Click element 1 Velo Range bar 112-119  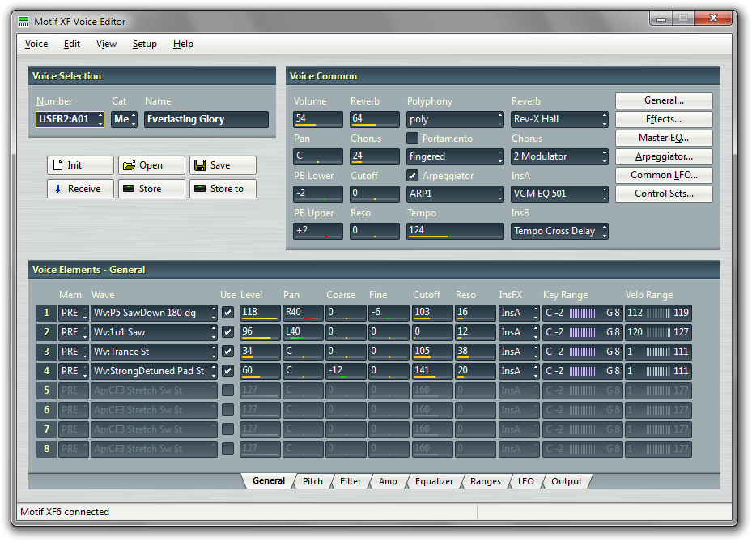658,313
